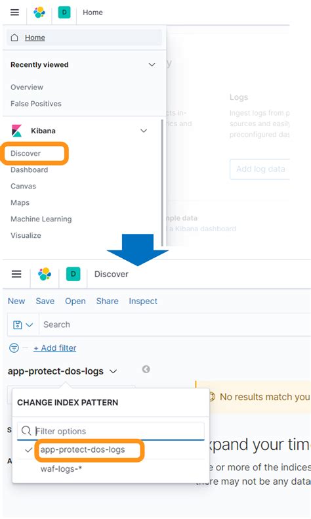
Task: Click the Inspect top menu link
Action: 143,301
